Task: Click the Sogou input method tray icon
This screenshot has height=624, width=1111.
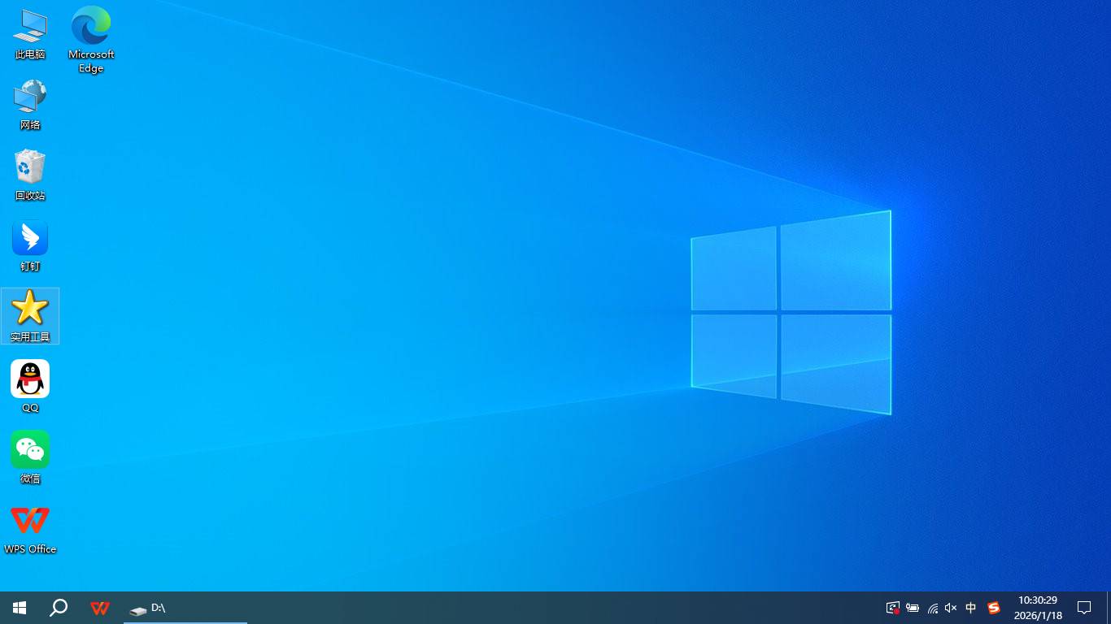Action: [x=993, y=608]
